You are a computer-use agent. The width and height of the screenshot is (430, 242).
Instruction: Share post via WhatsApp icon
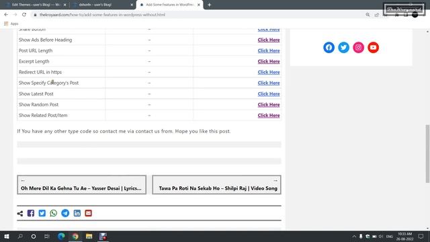click(54, 213)
